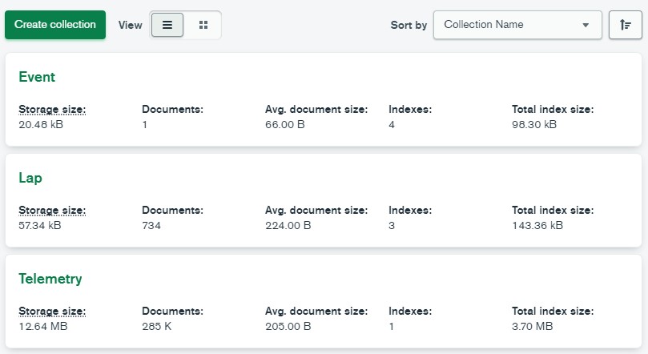Open the Telemetry collection

click(x=50, y=279)
